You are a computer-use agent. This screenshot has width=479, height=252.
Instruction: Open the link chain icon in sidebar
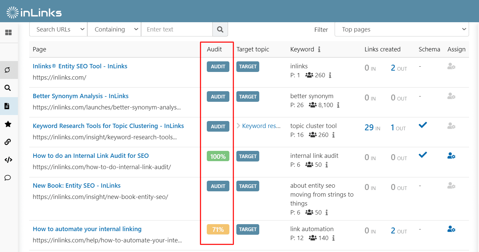[x=8, y=142]
